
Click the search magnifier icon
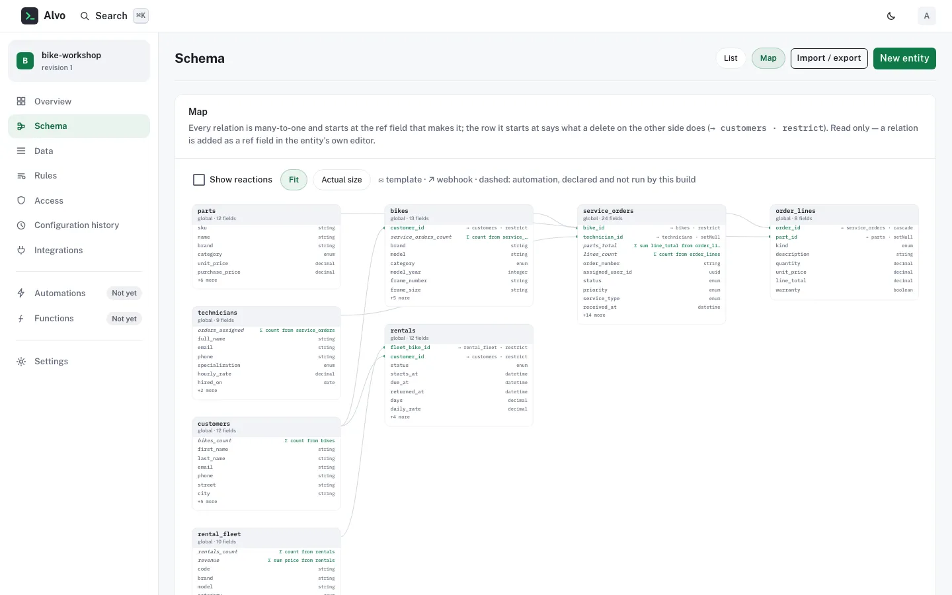85,16
